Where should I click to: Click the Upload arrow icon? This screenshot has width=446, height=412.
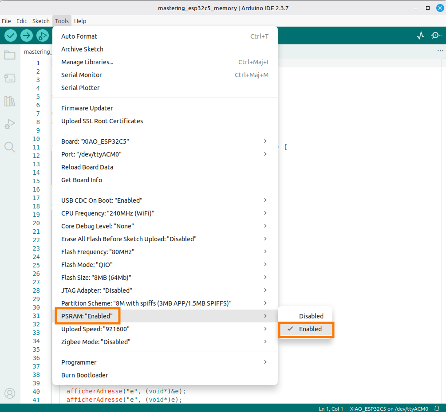coord(27,35)
